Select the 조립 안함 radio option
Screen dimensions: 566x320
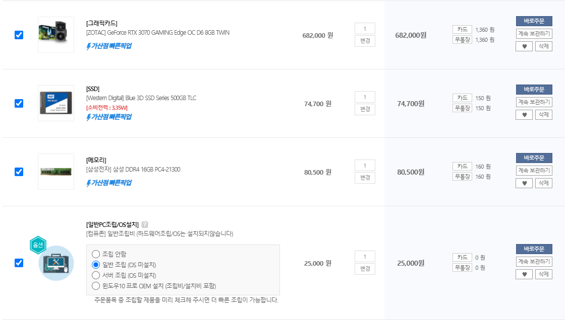click(96, 254)
